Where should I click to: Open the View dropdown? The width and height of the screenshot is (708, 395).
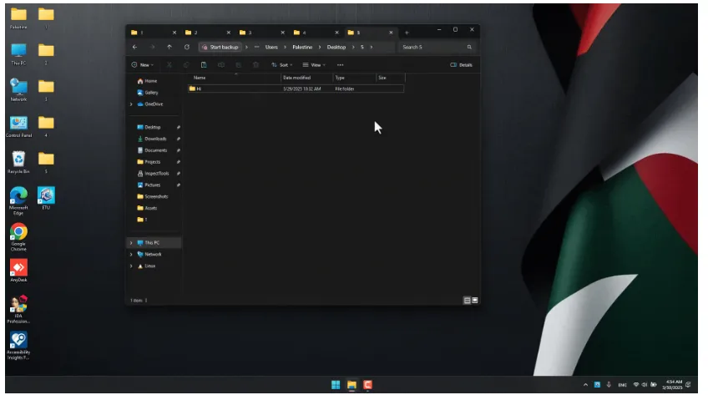(314, 65)
